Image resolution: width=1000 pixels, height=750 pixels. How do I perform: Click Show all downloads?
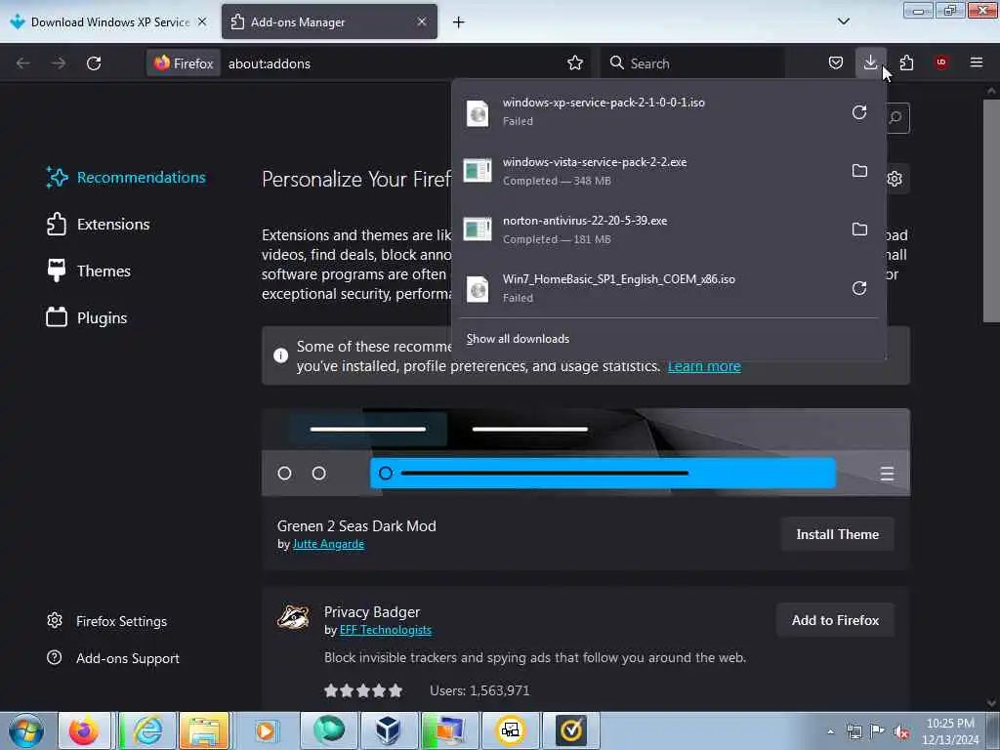point(518,339)
